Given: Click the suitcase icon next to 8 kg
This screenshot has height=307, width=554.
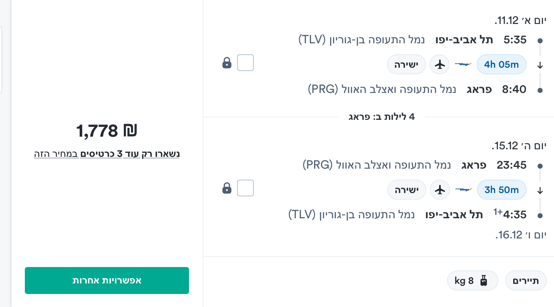Looking at the screenshot, I should (x=483, y=281).
